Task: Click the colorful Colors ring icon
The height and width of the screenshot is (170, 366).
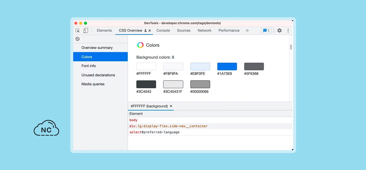Action: click(x=140, y=45)
